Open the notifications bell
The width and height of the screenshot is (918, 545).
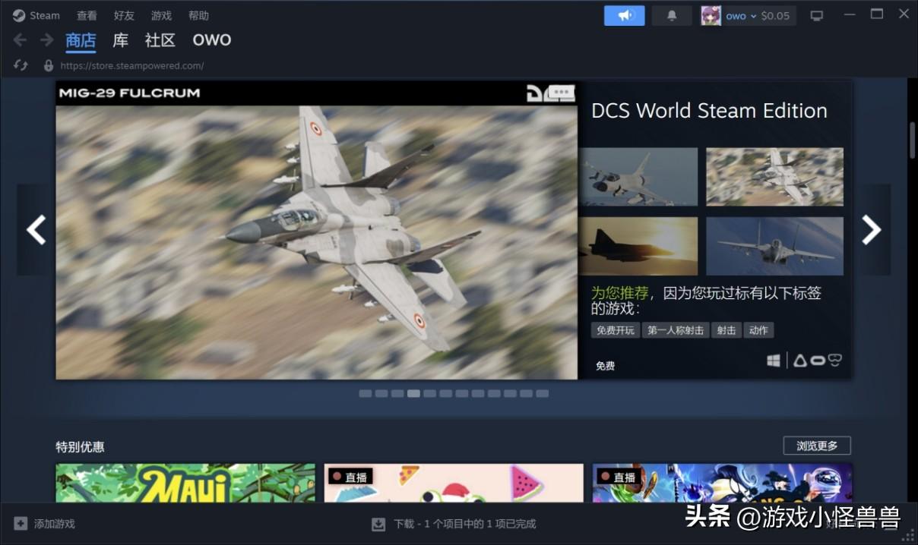pyautogui.click(x=672, y=15)
